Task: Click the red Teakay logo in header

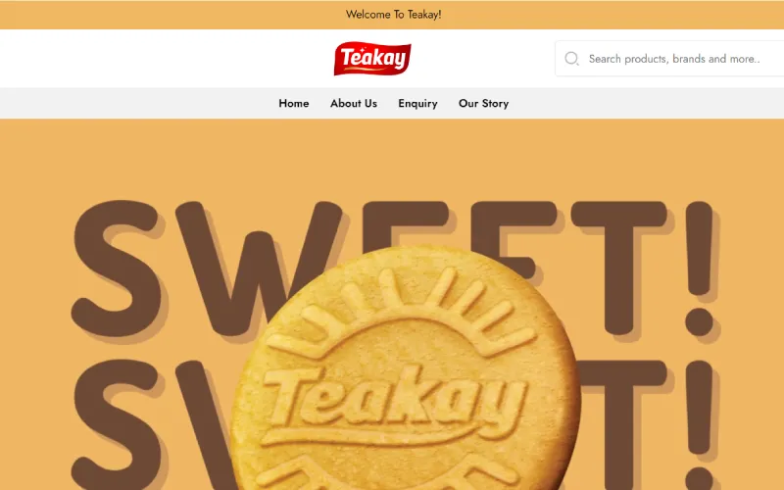Action: point(372,59)
